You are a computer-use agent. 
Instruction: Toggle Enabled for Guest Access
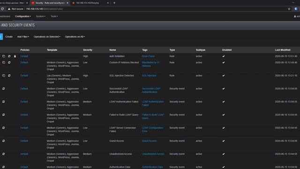pos(224,141)
